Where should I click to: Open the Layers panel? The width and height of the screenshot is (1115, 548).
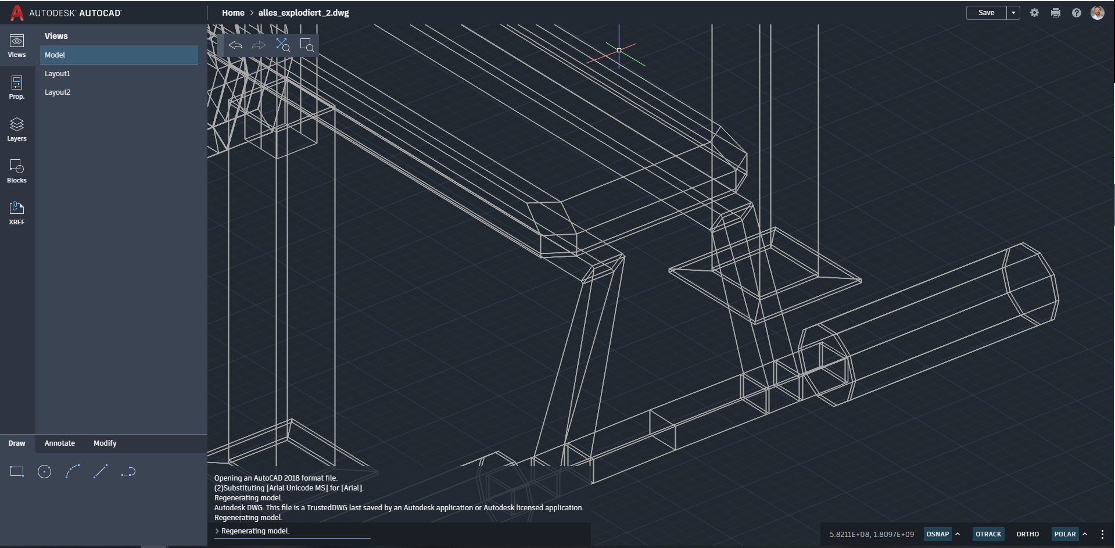17,129
